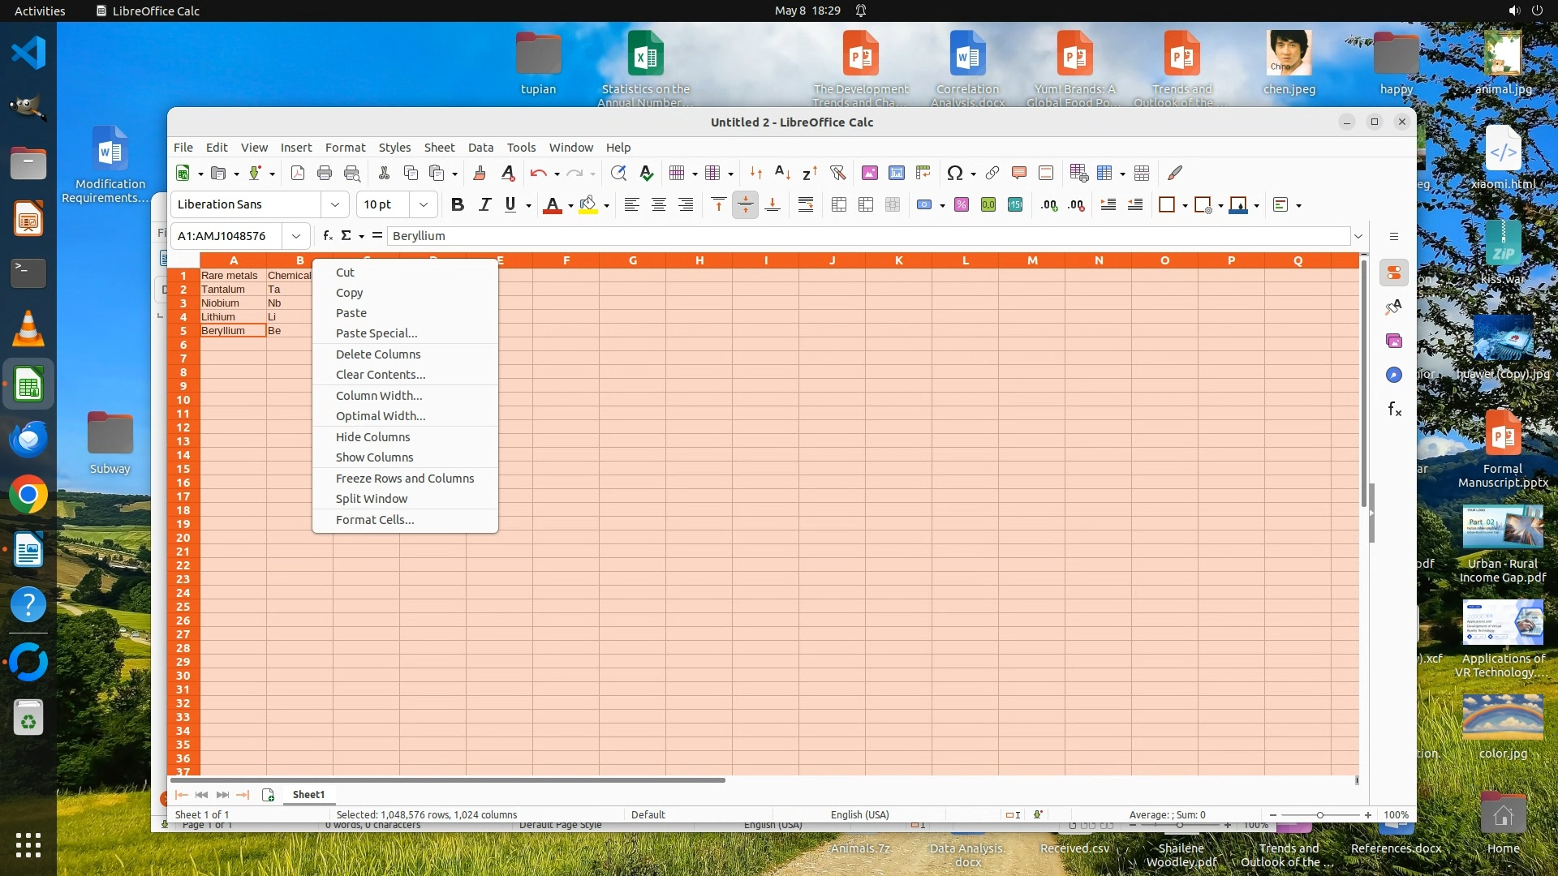Select Format Cells... context menu entry
1558x876 pixels.
(x=374, y=520)
